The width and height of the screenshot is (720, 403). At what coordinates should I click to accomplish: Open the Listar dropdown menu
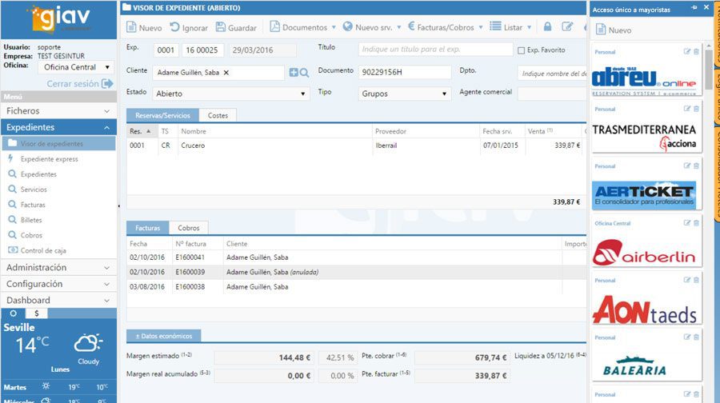click(x=510, y=27)
